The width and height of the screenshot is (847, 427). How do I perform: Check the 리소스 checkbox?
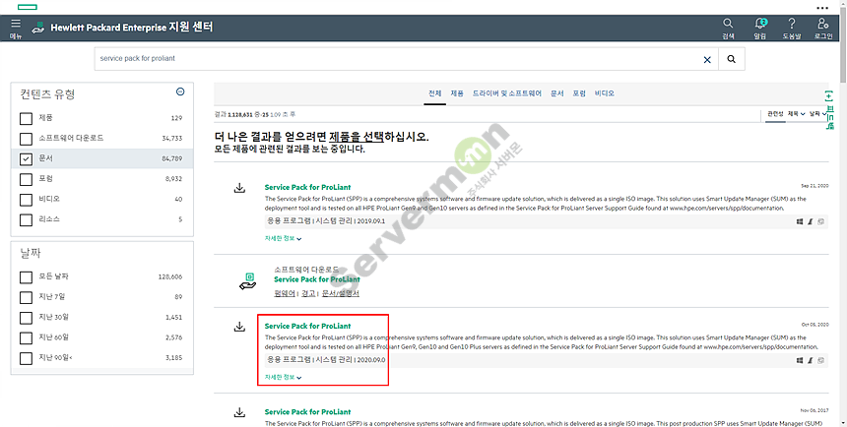click(x=26, y=219)
